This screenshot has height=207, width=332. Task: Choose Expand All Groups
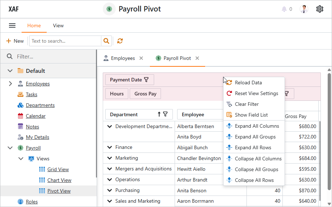pyautogui.click(x=254, y=137)
